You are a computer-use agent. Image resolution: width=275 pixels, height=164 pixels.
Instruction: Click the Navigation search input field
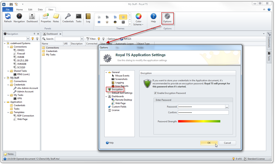(15, 39)
